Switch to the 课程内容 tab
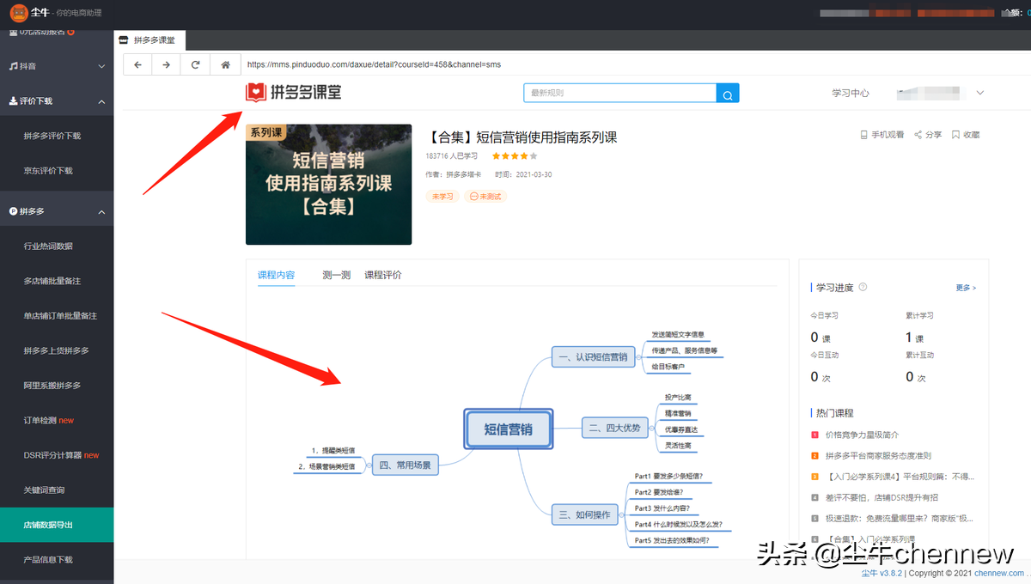This screenshot has height=584, width=1031. [x=276, y=275]
